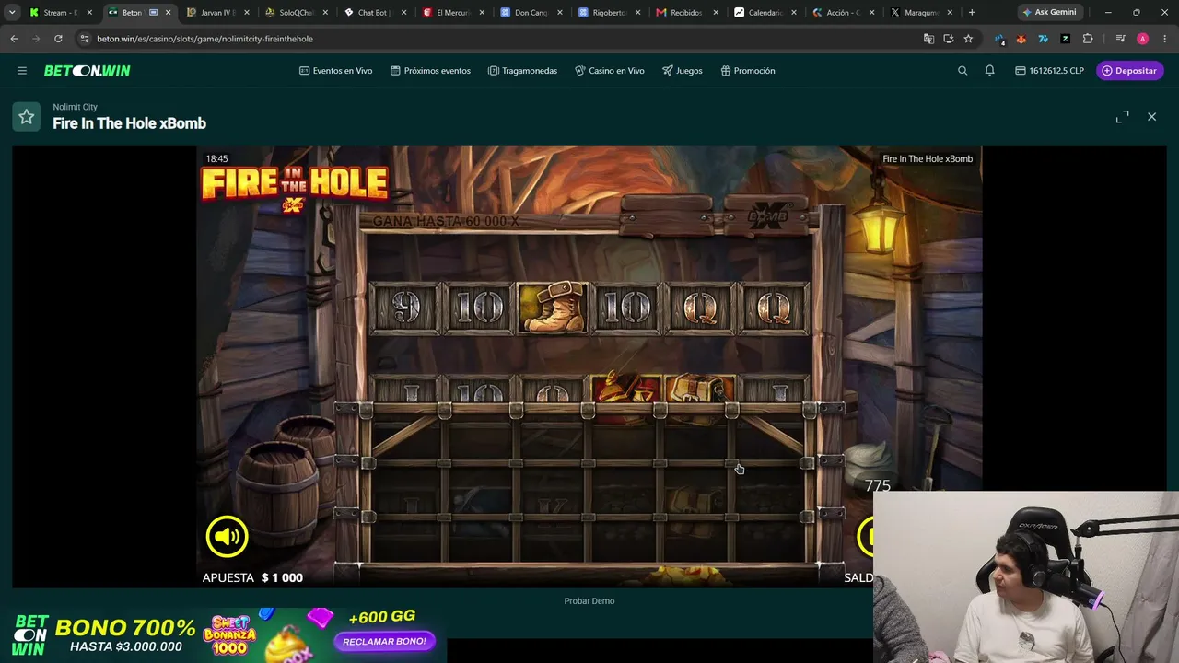Reload the page

tap(58, 39)
